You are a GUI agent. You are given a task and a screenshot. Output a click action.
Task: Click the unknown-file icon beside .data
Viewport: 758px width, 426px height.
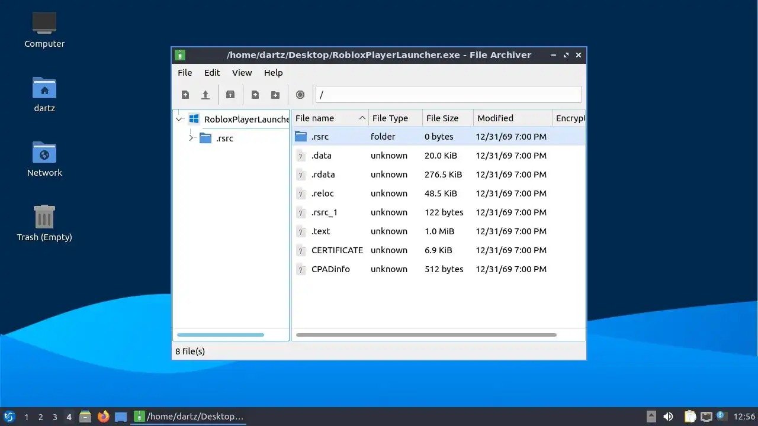[301, 156]
